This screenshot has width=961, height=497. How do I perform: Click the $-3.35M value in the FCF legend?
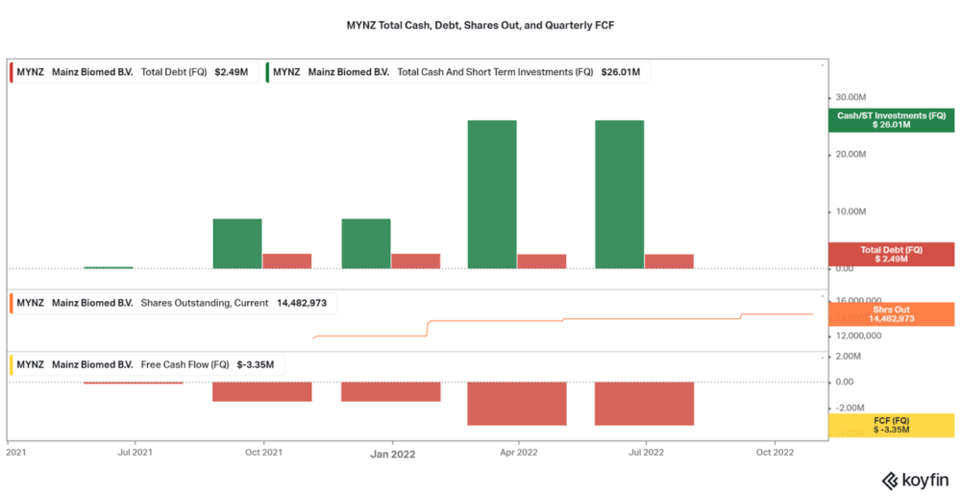pyautogui.click(x=256, y=365)
